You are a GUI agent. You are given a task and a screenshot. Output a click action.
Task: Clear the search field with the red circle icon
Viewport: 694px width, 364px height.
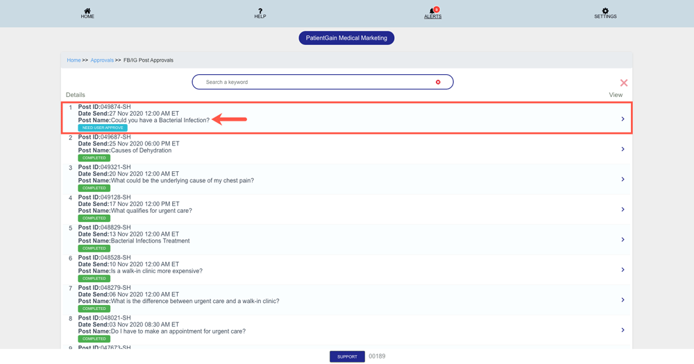point(438,83)
